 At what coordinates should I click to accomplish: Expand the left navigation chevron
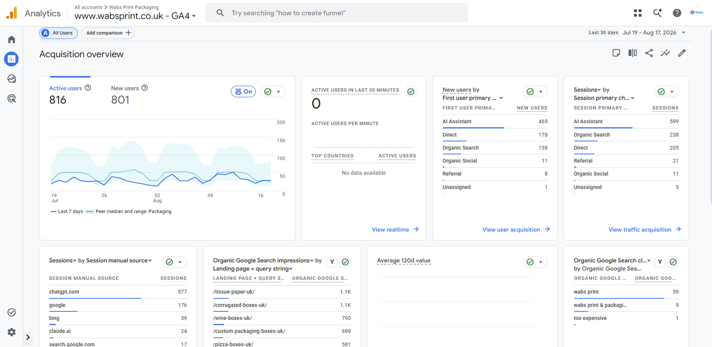tap(28, 337)
